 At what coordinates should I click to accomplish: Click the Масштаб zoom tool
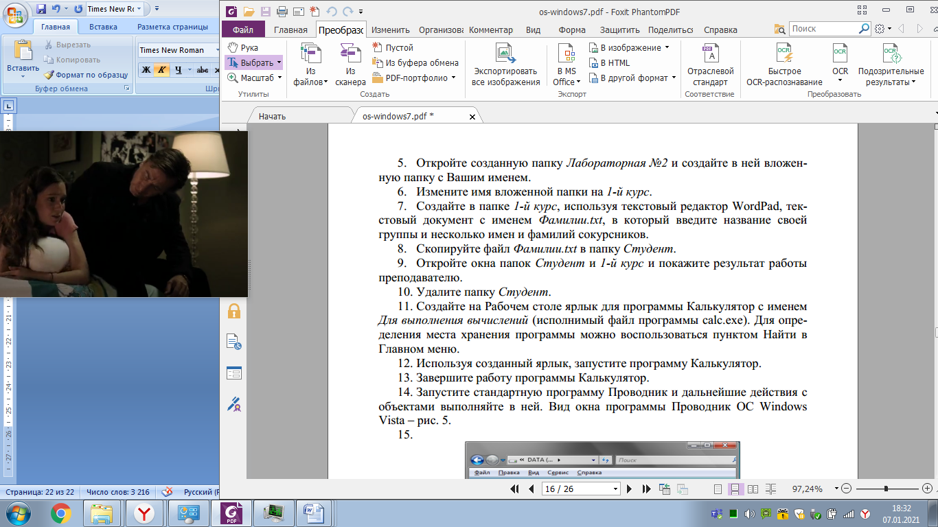(x=254, y=78)
